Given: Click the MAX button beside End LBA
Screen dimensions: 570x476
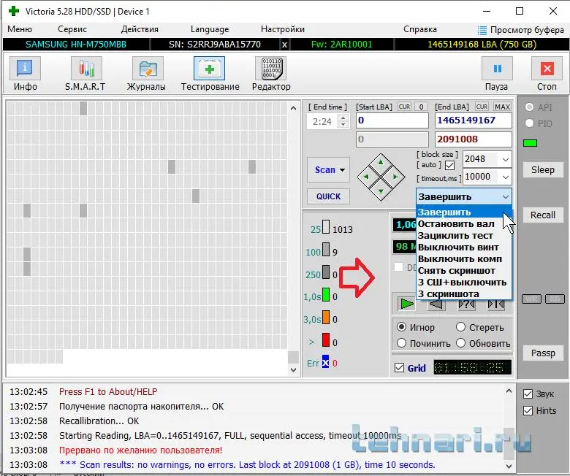Looking at the screenshot, I should pos(502,107).
